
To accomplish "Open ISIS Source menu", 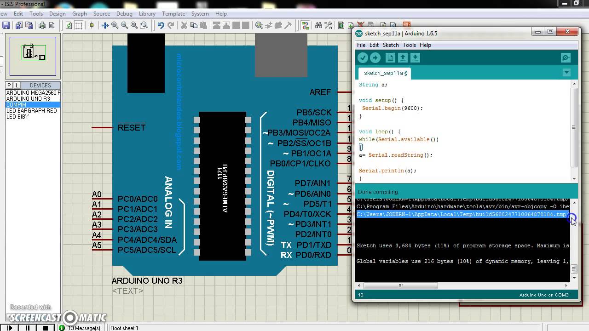I will (101, 14).
